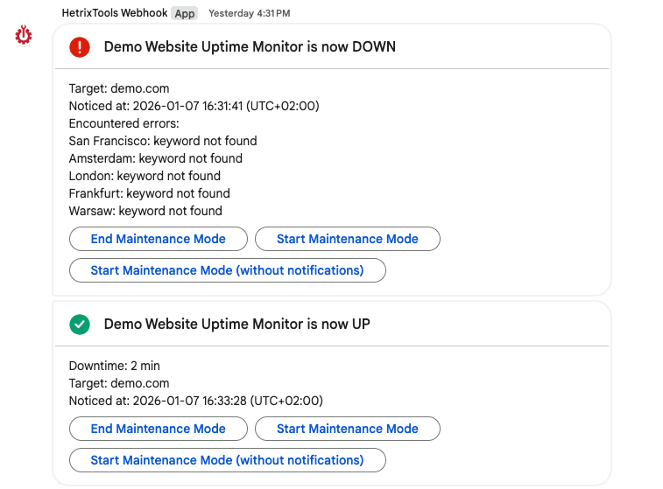Click the 'Uptime Monitor is now DOWN' title

[250, 47]
